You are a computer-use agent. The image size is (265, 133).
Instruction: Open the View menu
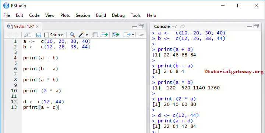[50, 15]
